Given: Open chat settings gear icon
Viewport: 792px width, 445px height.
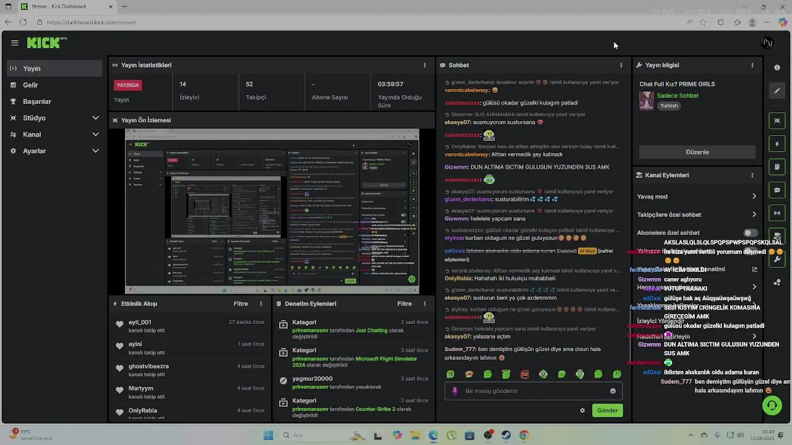Looking at the screenshot, I should coord(582,410).
